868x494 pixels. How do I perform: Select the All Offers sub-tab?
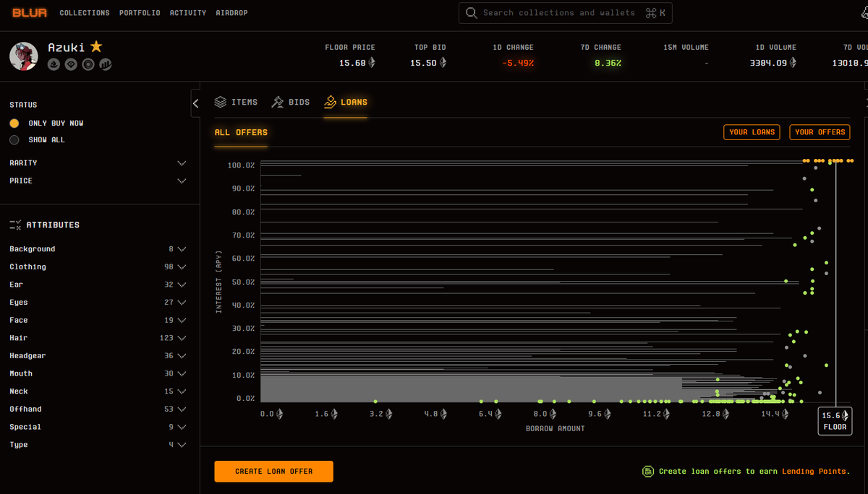(x=241, y=132)
